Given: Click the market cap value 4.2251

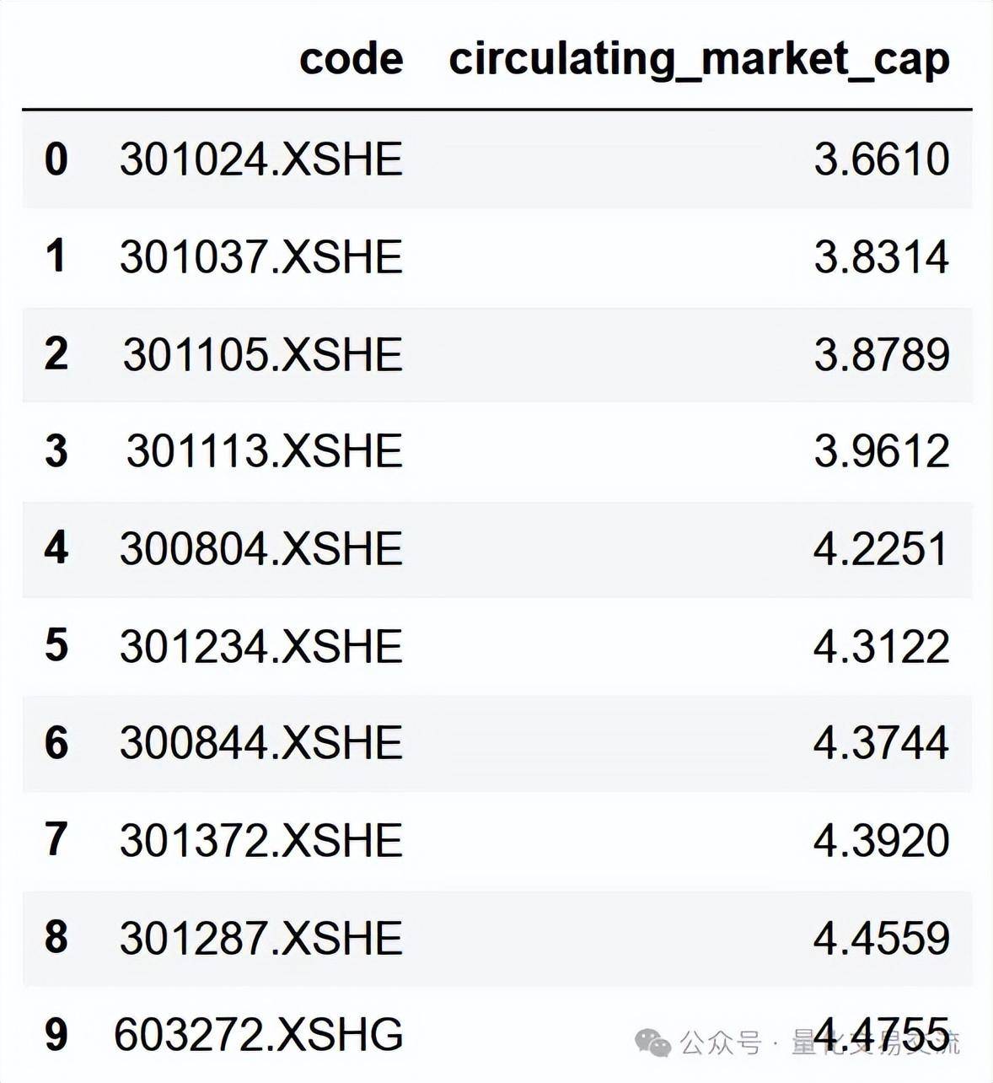Looking at the screenshot, I should (x=882, y=548).
